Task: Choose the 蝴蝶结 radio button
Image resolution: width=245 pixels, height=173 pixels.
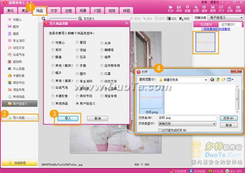Action: (102, 49)
